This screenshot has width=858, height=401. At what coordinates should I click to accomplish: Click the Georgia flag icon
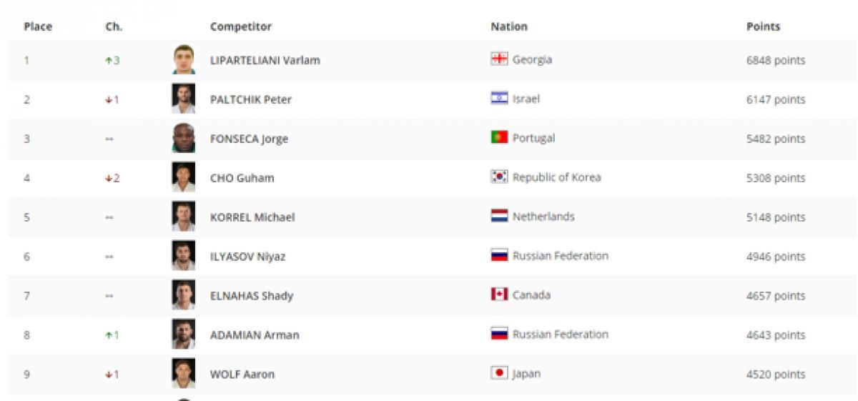[499, 60]
